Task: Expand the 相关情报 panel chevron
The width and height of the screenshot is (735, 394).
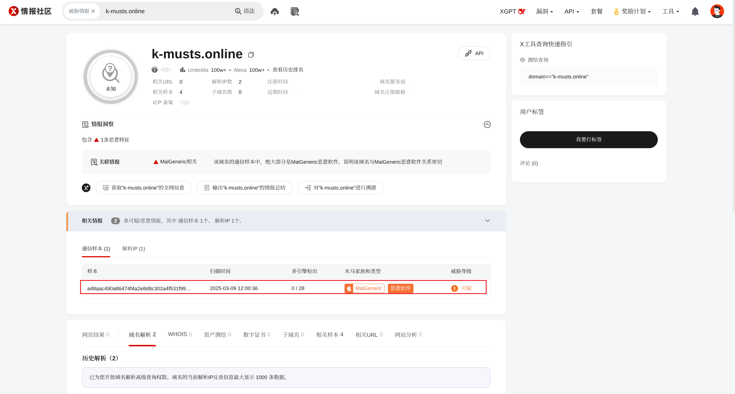Action: pos(487,221)
